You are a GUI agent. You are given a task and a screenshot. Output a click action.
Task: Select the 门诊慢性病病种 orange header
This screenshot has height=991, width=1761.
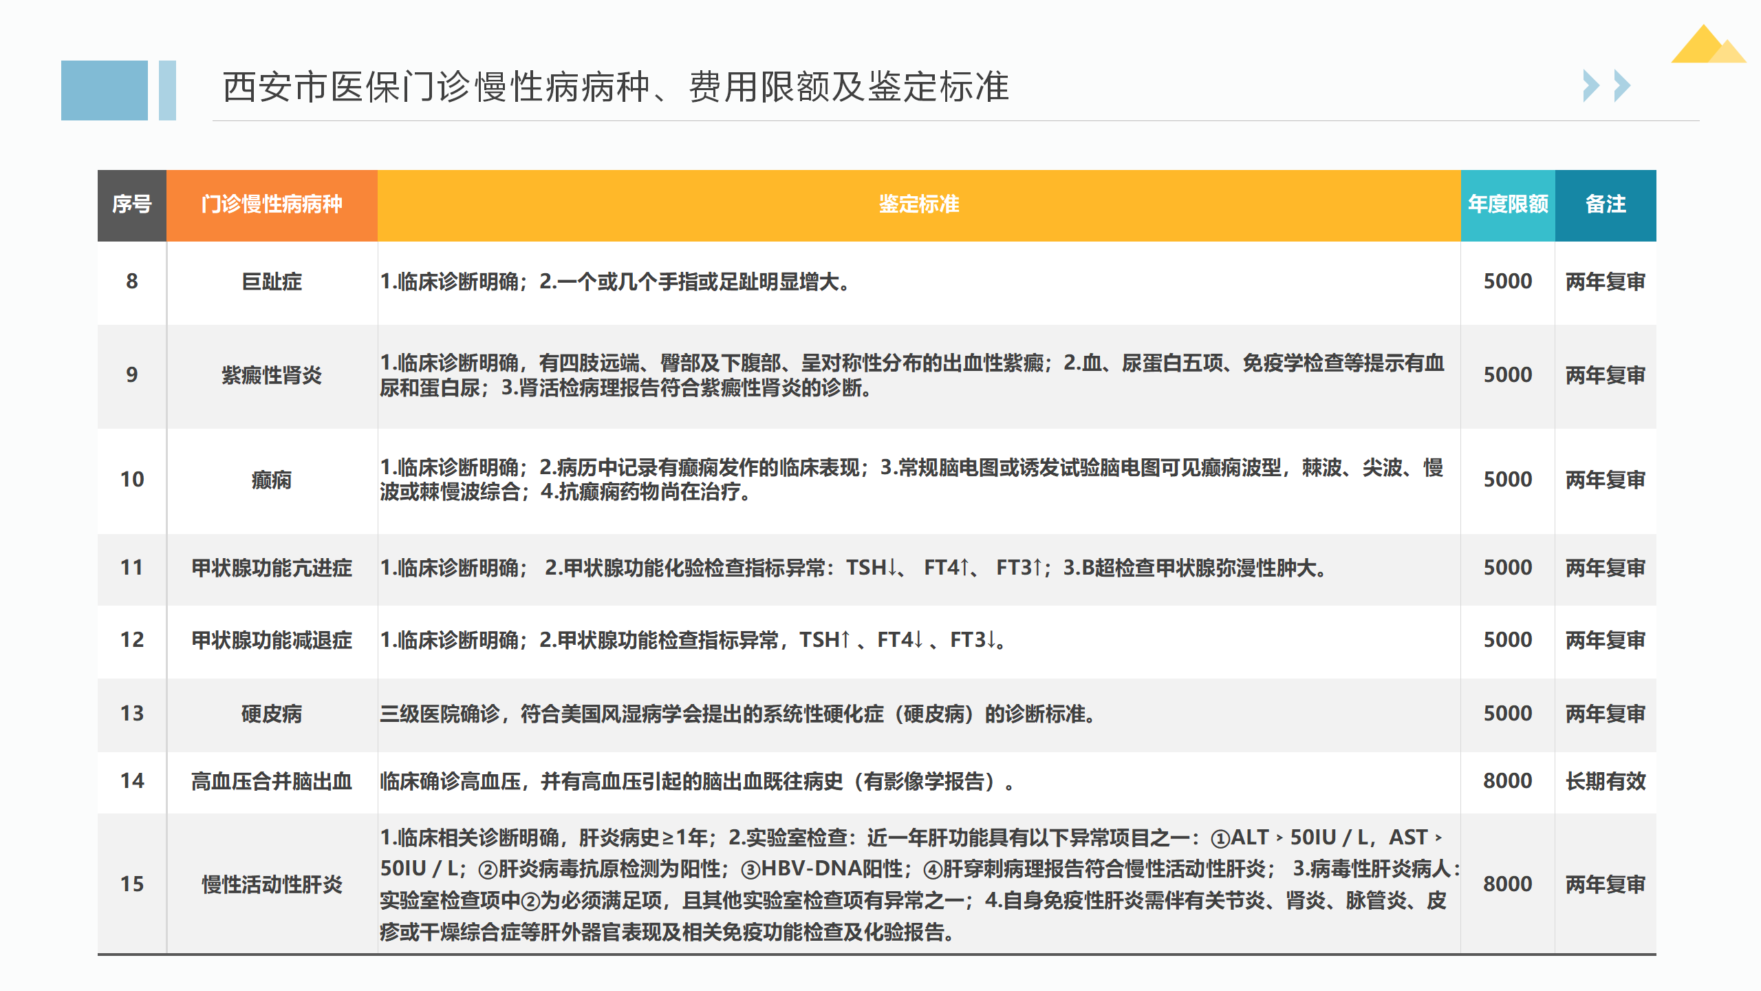coord(272,204)
